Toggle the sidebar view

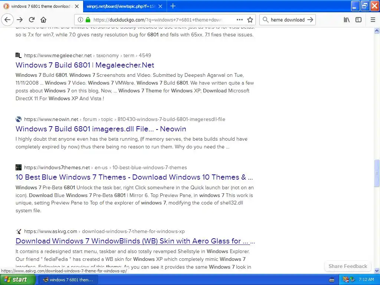[x=358, y=20]
